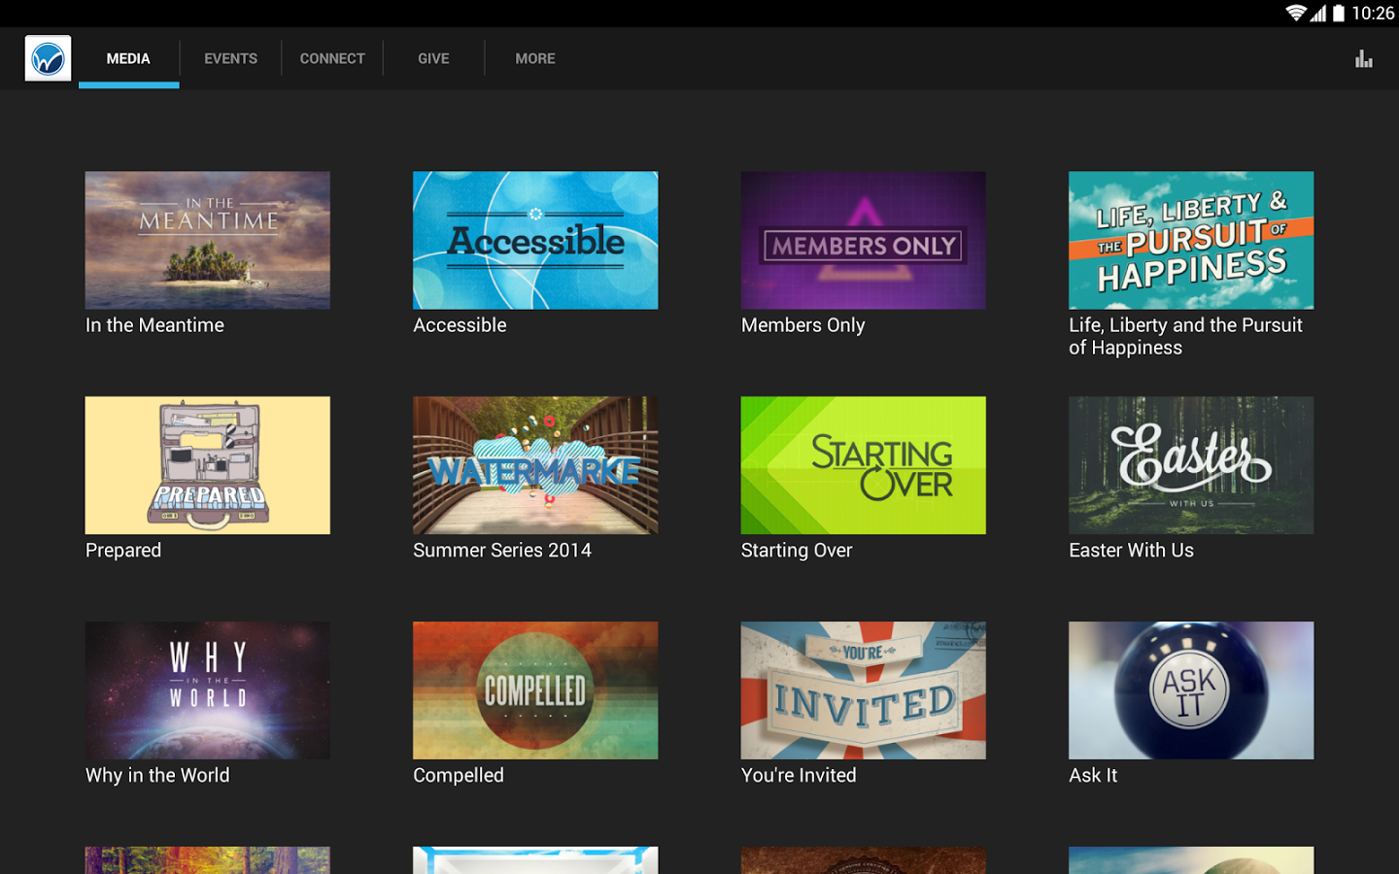Viewport: 1399px width, 874px height.
Task: Open the Why in the World thumbnail
Action: 208,690
